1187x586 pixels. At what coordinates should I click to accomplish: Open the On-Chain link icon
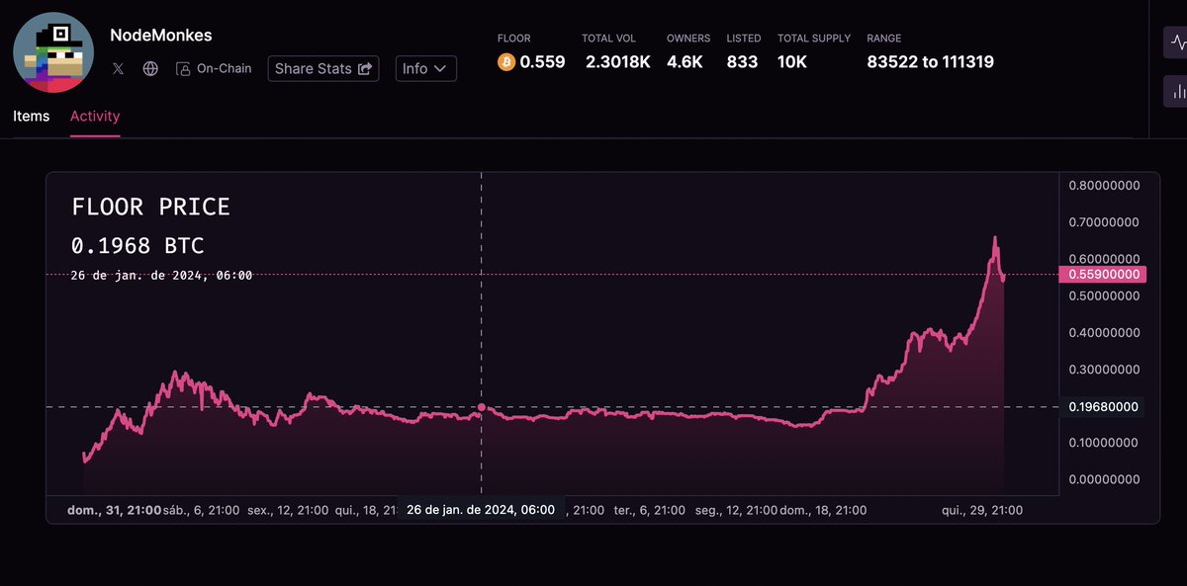[x=183, y=68]
